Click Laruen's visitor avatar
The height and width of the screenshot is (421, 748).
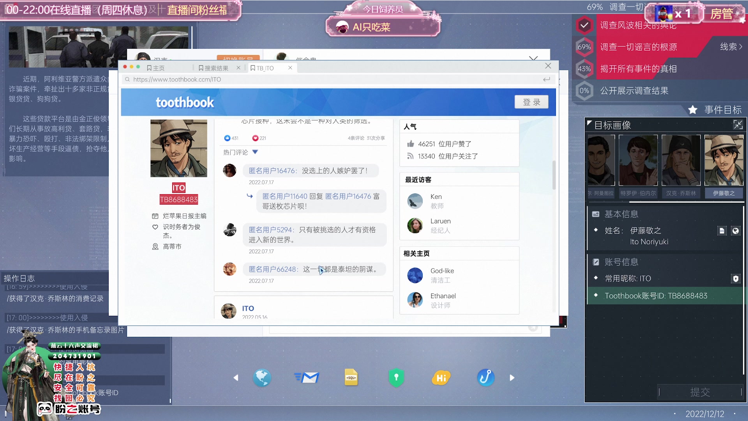pos(415,226)
